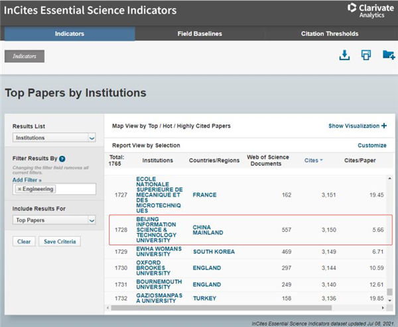The width and height of the screenshot is (398, 327).
Task: Click the print report icon
Action: coord(365,56)
